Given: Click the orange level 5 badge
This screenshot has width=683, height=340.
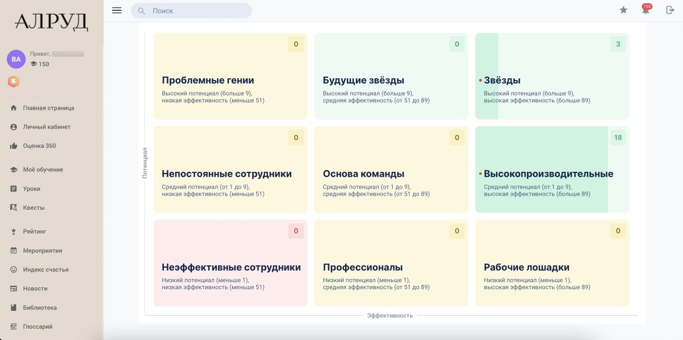Looking at the screenshot, I should [14, 82].
